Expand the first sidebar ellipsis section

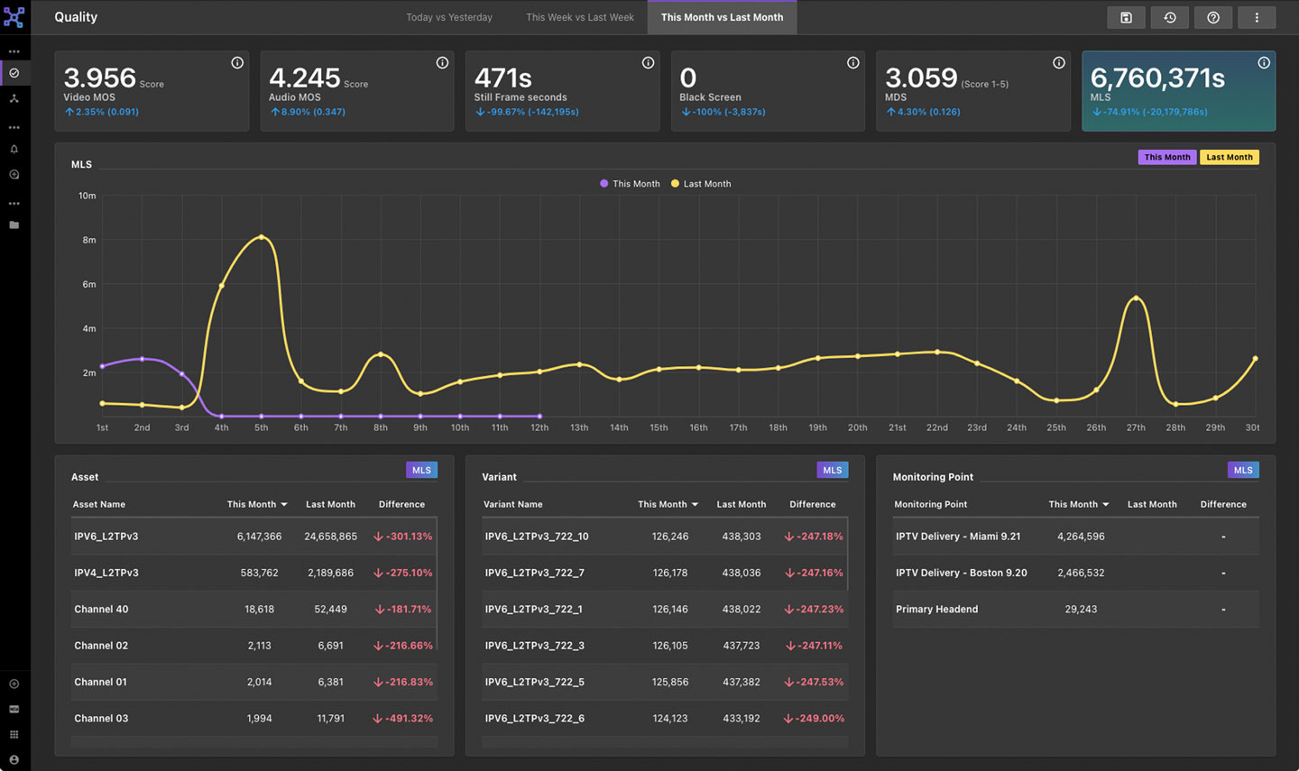(14, 51)
